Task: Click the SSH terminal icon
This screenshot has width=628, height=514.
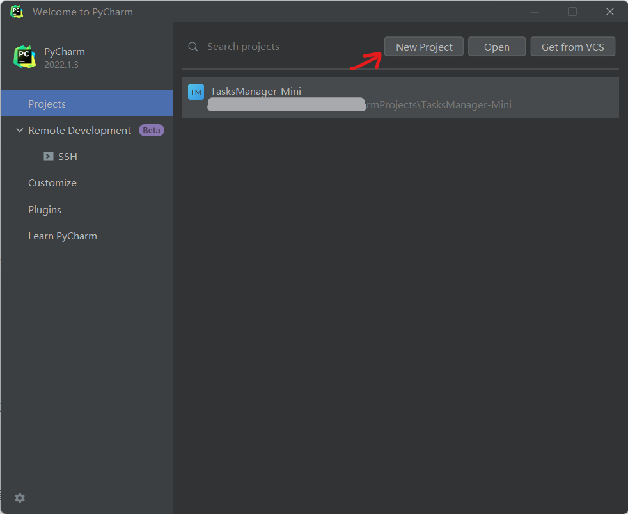Action: coord(49,157)
